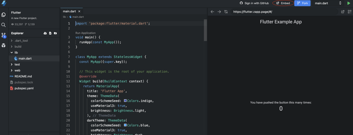Select the main.dart editor tab
The image size is (353, 135).
pyautogui.click(x=69, y=11)
